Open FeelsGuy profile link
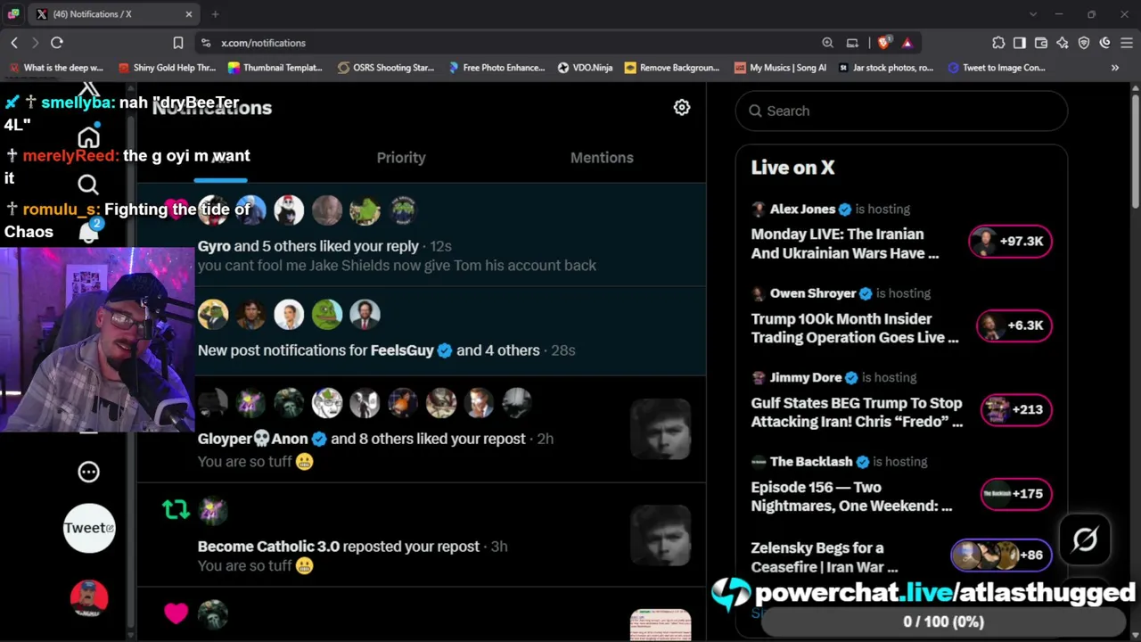This screenshot has width=1141, height=642. click(402, 350)
